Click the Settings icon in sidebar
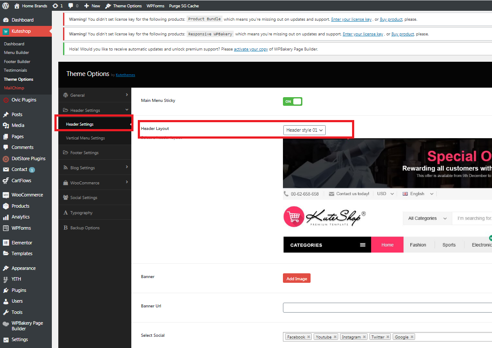 click(6, 339)
